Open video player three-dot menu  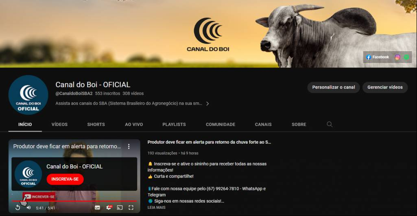point(129,147)
